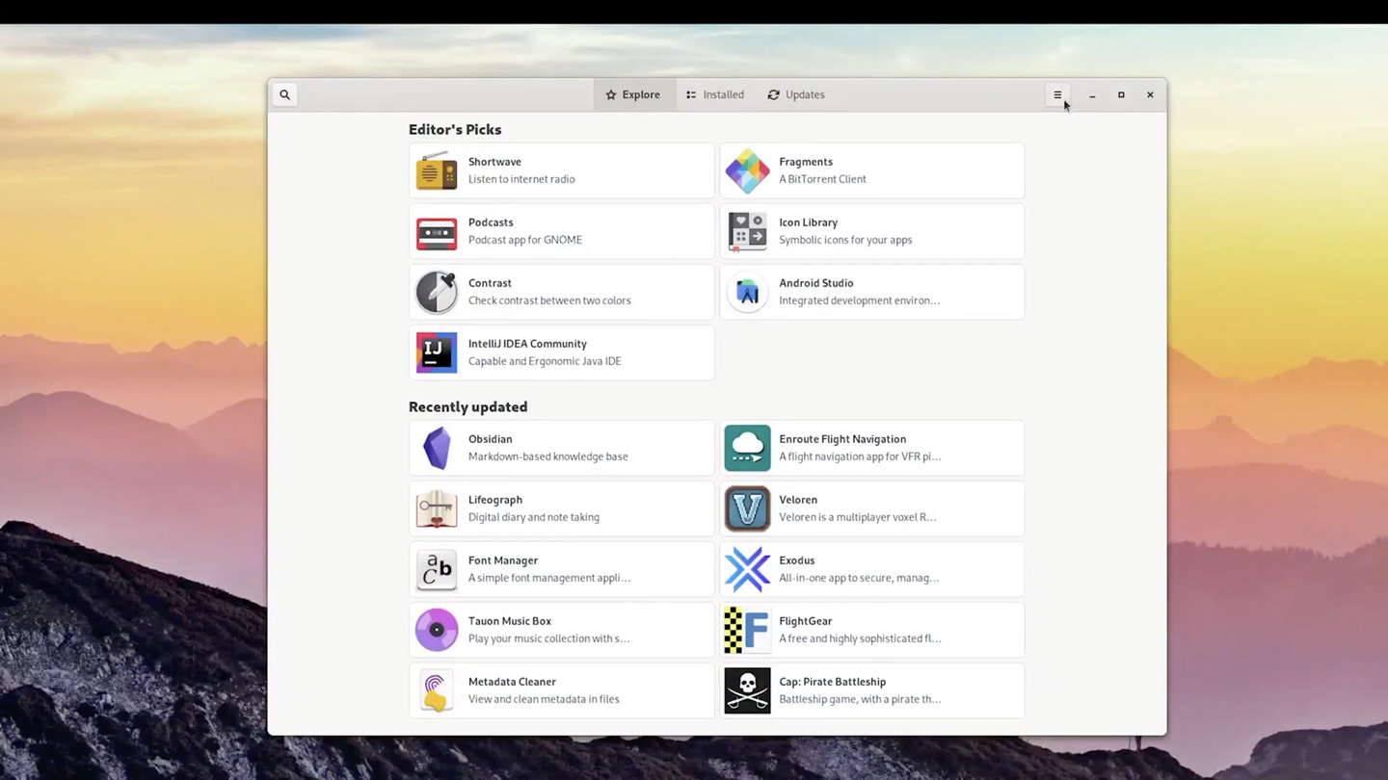Click "View and clean metadata in files" text

point(544,699)
